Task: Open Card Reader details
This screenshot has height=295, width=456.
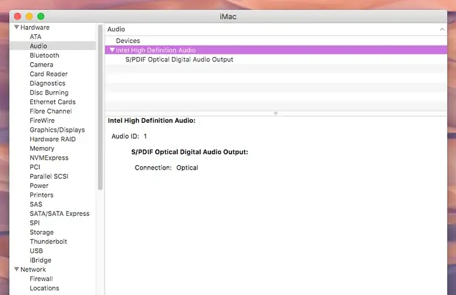Action: pos(49,74)
